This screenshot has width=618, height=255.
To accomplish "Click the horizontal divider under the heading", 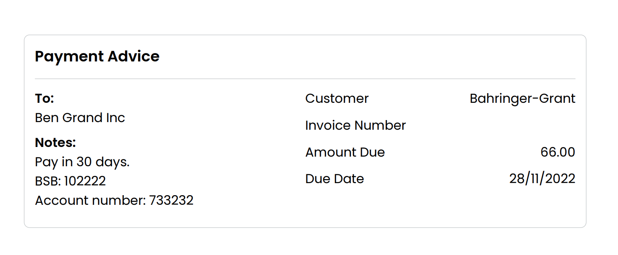I will [305, 79].
